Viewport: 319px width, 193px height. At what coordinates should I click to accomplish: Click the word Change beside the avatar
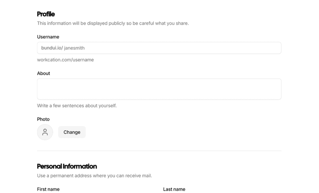[72, 132]
